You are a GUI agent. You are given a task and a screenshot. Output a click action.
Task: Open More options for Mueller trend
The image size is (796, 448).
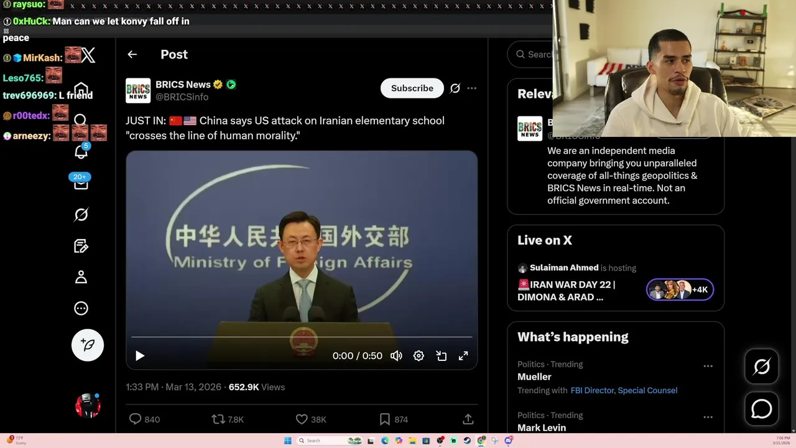[x=708, y=366]
